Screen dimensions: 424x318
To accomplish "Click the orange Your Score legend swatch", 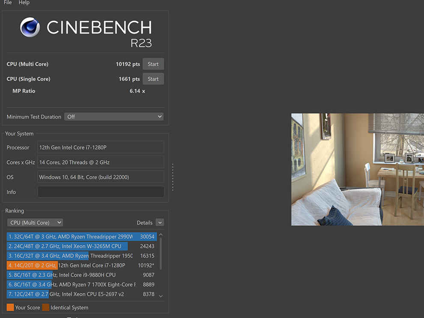I will tap(10, 307).
